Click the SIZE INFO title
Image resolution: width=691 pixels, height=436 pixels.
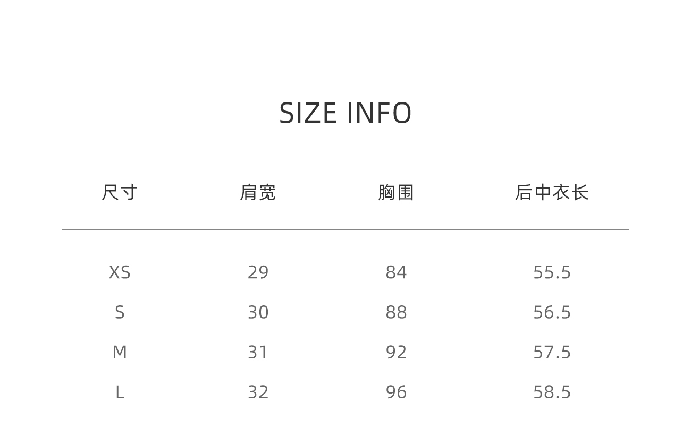click(x=345, y=113)
